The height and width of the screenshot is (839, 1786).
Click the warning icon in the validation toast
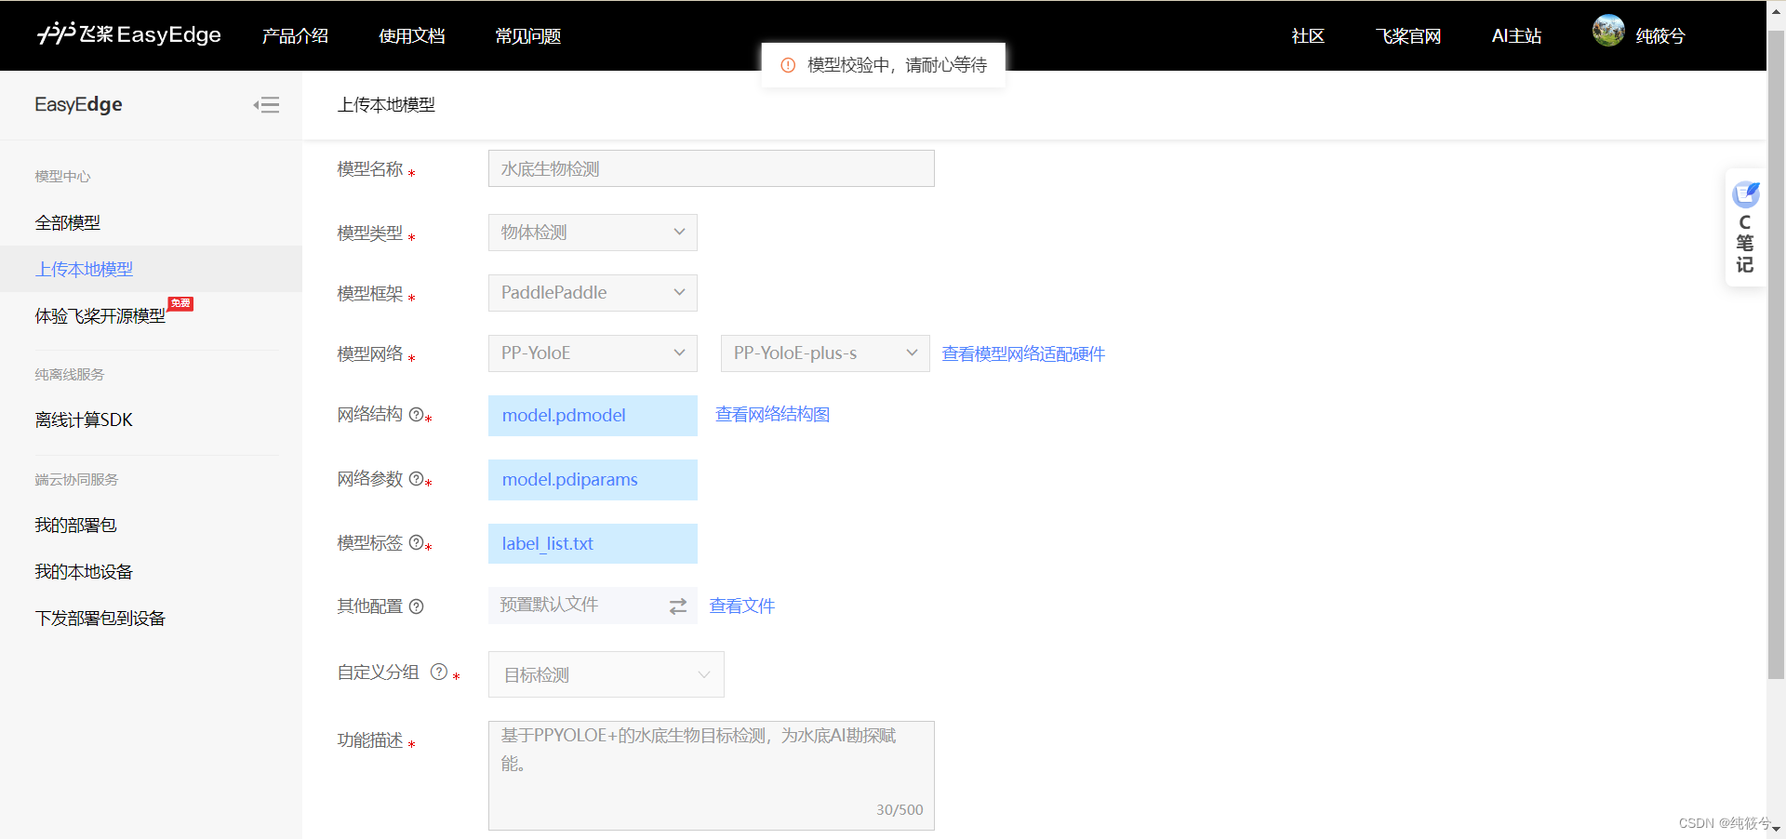[x=788, y=65]
